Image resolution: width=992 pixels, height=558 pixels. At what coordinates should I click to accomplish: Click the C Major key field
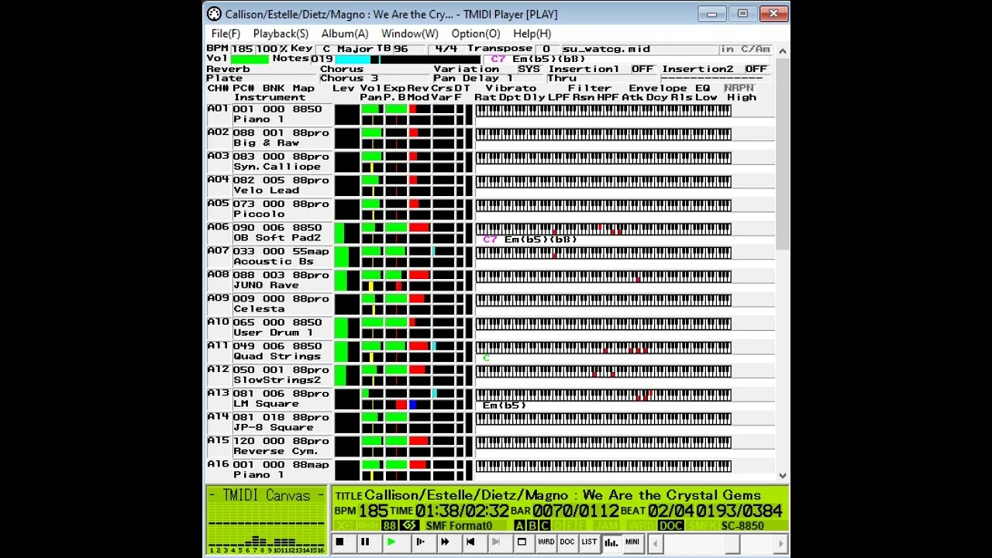point(347,49)
